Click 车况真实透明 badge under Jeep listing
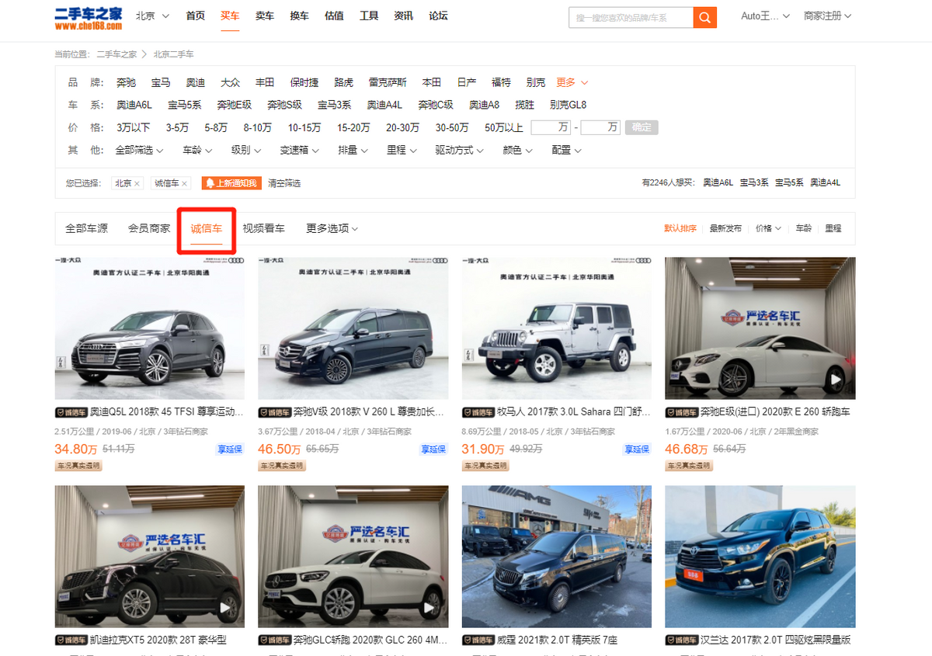932x656 pixels. (485, 466)
